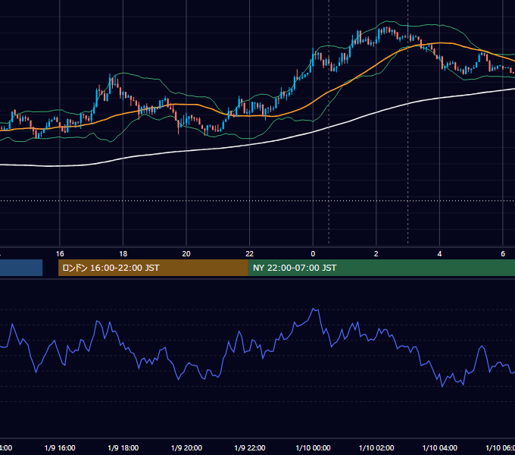Click the oscillator peak near 1/10 00:00
The height and width of the screenshot is (455, 515).
pyautogui.click(x=314, y=309)
